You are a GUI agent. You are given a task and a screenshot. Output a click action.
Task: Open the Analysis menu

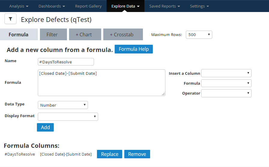pos(19,6)
